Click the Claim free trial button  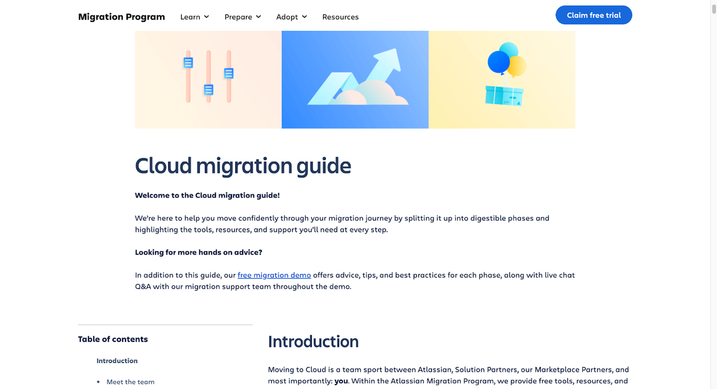[x=594, y=15]
